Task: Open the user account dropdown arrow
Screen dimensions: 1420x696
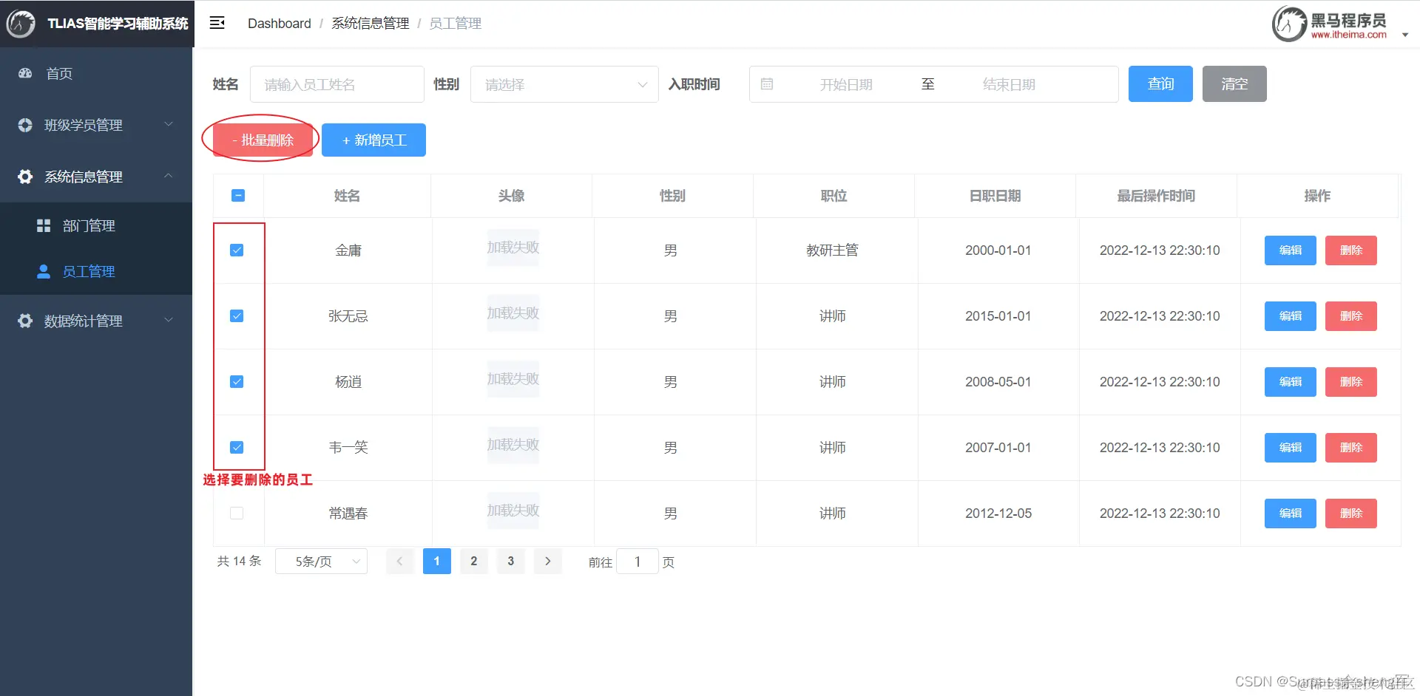Action: pyautogui.click(x=1405, y=35)
